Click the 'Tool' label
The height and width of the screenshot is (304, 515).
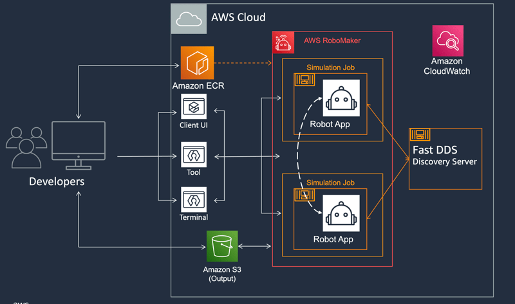(x=194, y=172)
